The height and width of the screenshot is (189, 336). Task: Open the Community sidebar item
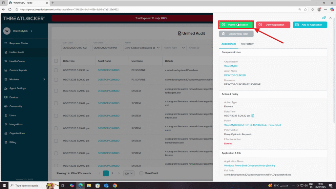(x=16, y=106)
